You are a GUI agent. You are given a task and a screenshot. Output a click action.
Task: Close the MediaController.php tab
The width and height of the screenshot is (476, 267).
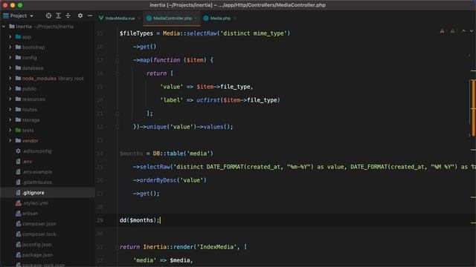(x=196, y=19)
